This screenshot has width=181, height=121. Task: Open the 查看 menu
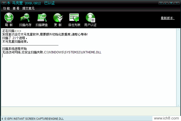coord(16,8)
